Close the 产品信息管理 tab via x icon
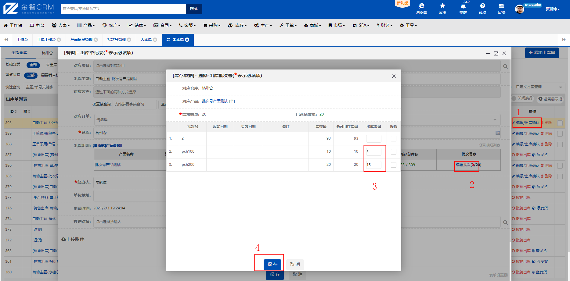Screen dimensions: 570x281 coord(96,40)
